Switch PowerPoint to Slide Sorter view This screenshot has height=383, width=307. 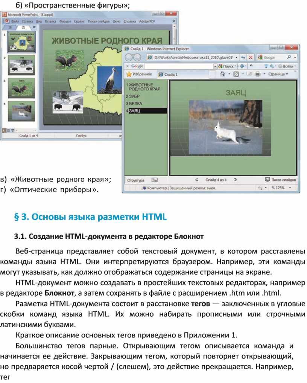click(9, 130)
